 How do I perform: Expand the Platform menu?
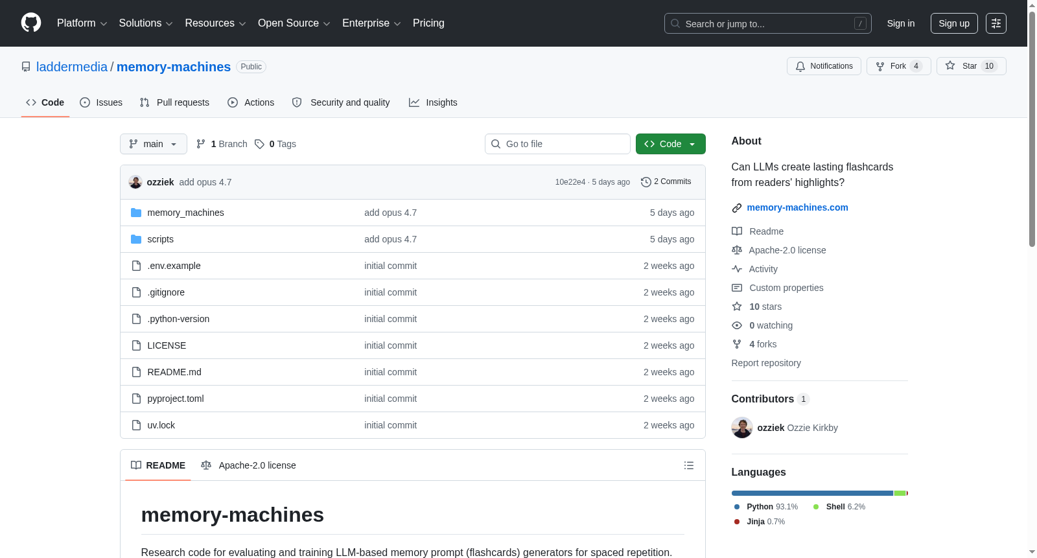tap(82, 23)
